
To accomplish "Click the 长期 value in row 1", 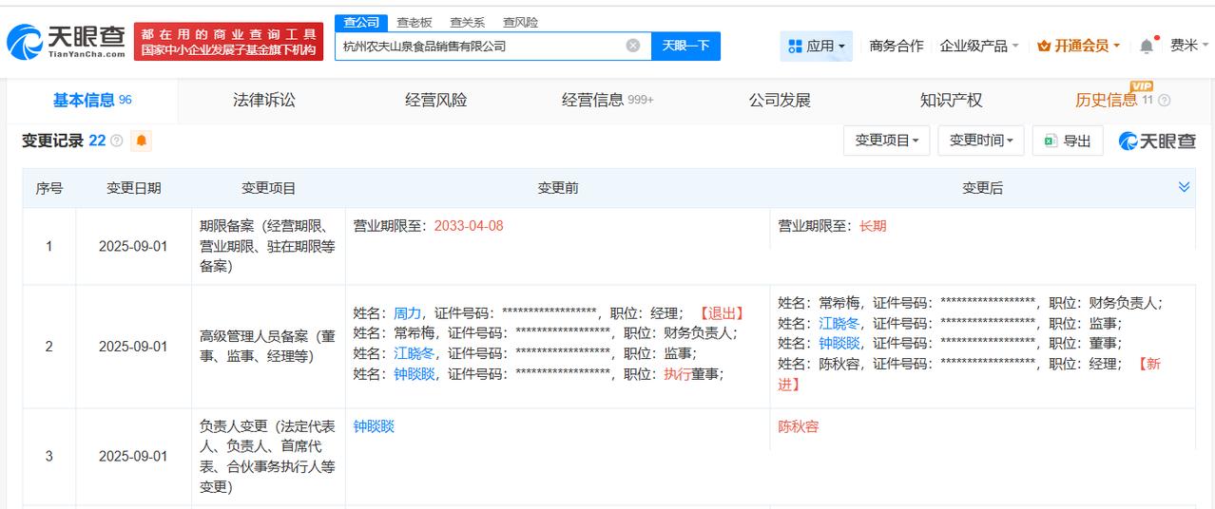I will [x=873, y=226].
